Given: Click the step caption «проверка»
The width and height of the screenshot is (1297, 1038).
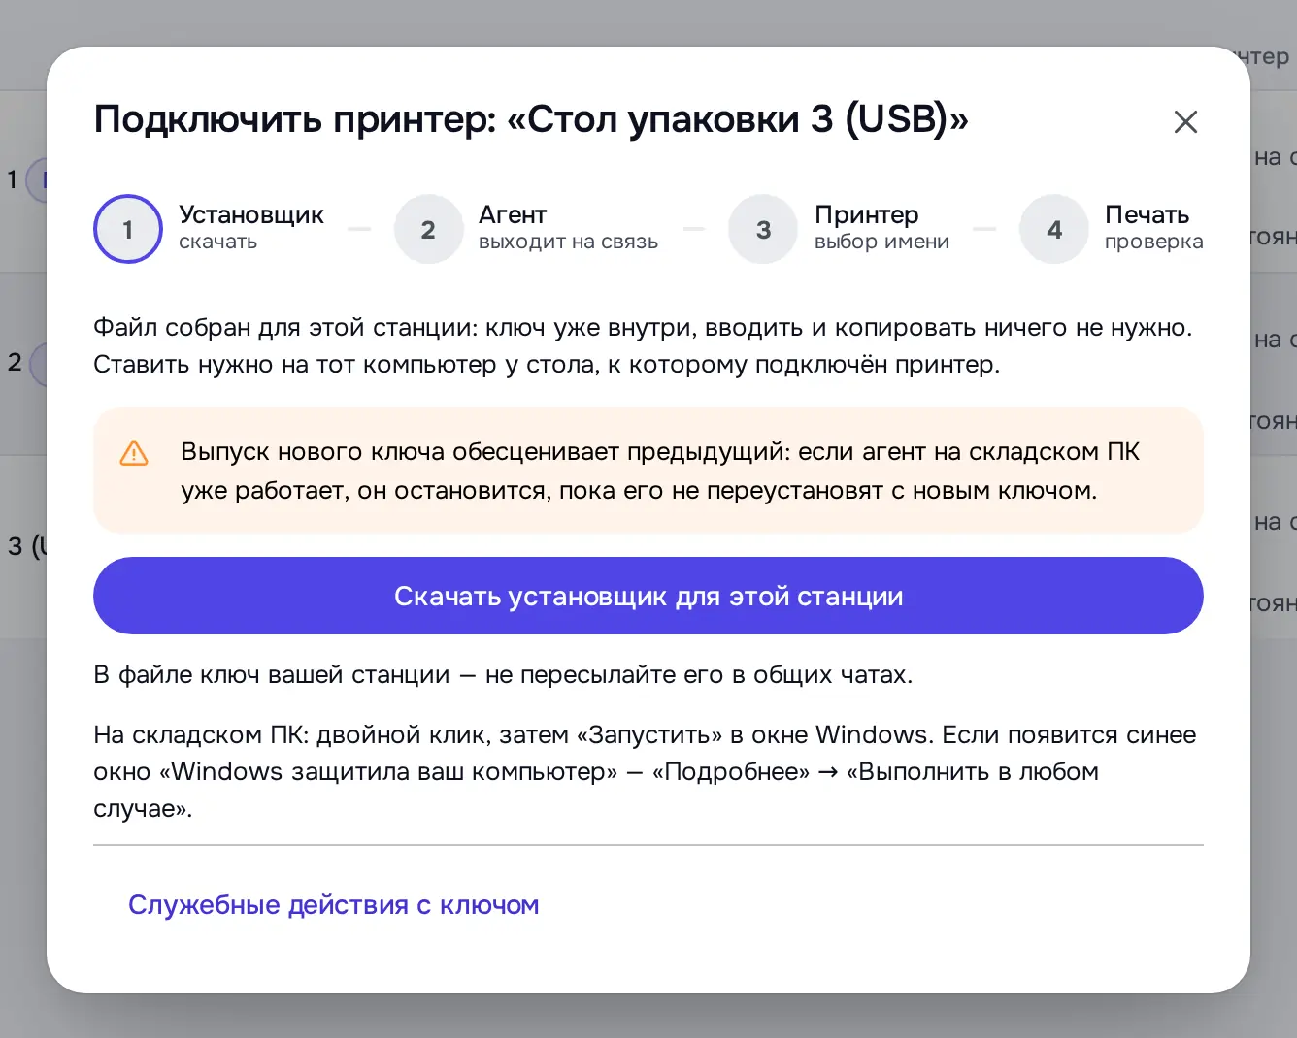Looking at the screenshot, I should pyautogui.click(x=1153, y=243).
